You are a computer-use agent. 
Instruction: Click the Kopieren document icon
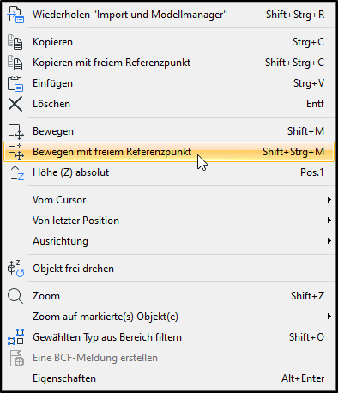[x=15, y=42]
